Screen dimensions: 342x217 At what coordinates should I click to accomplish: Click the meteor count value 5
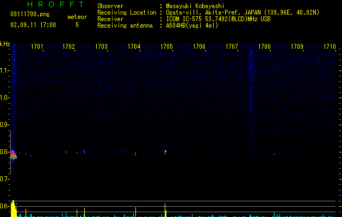77,25
